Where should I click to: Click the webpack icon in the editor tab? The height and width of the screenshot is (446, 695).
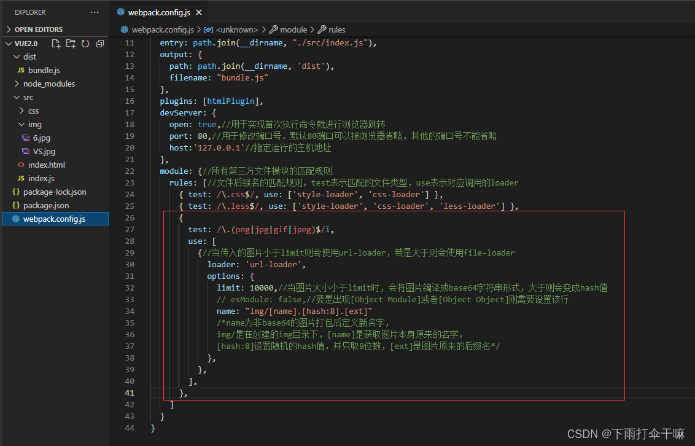120,12
